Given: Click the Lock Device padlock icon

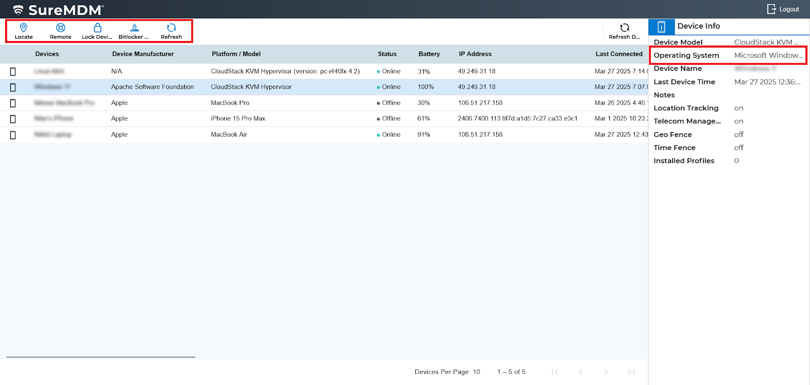Looking at the screenshot, I should coord(97,28).
